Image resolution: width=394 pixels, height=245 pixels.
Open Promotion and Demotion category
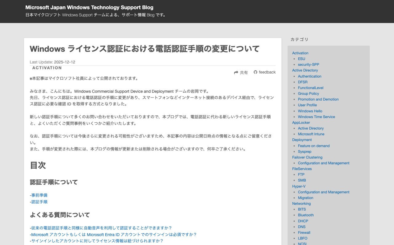click(x=318, y=99)
